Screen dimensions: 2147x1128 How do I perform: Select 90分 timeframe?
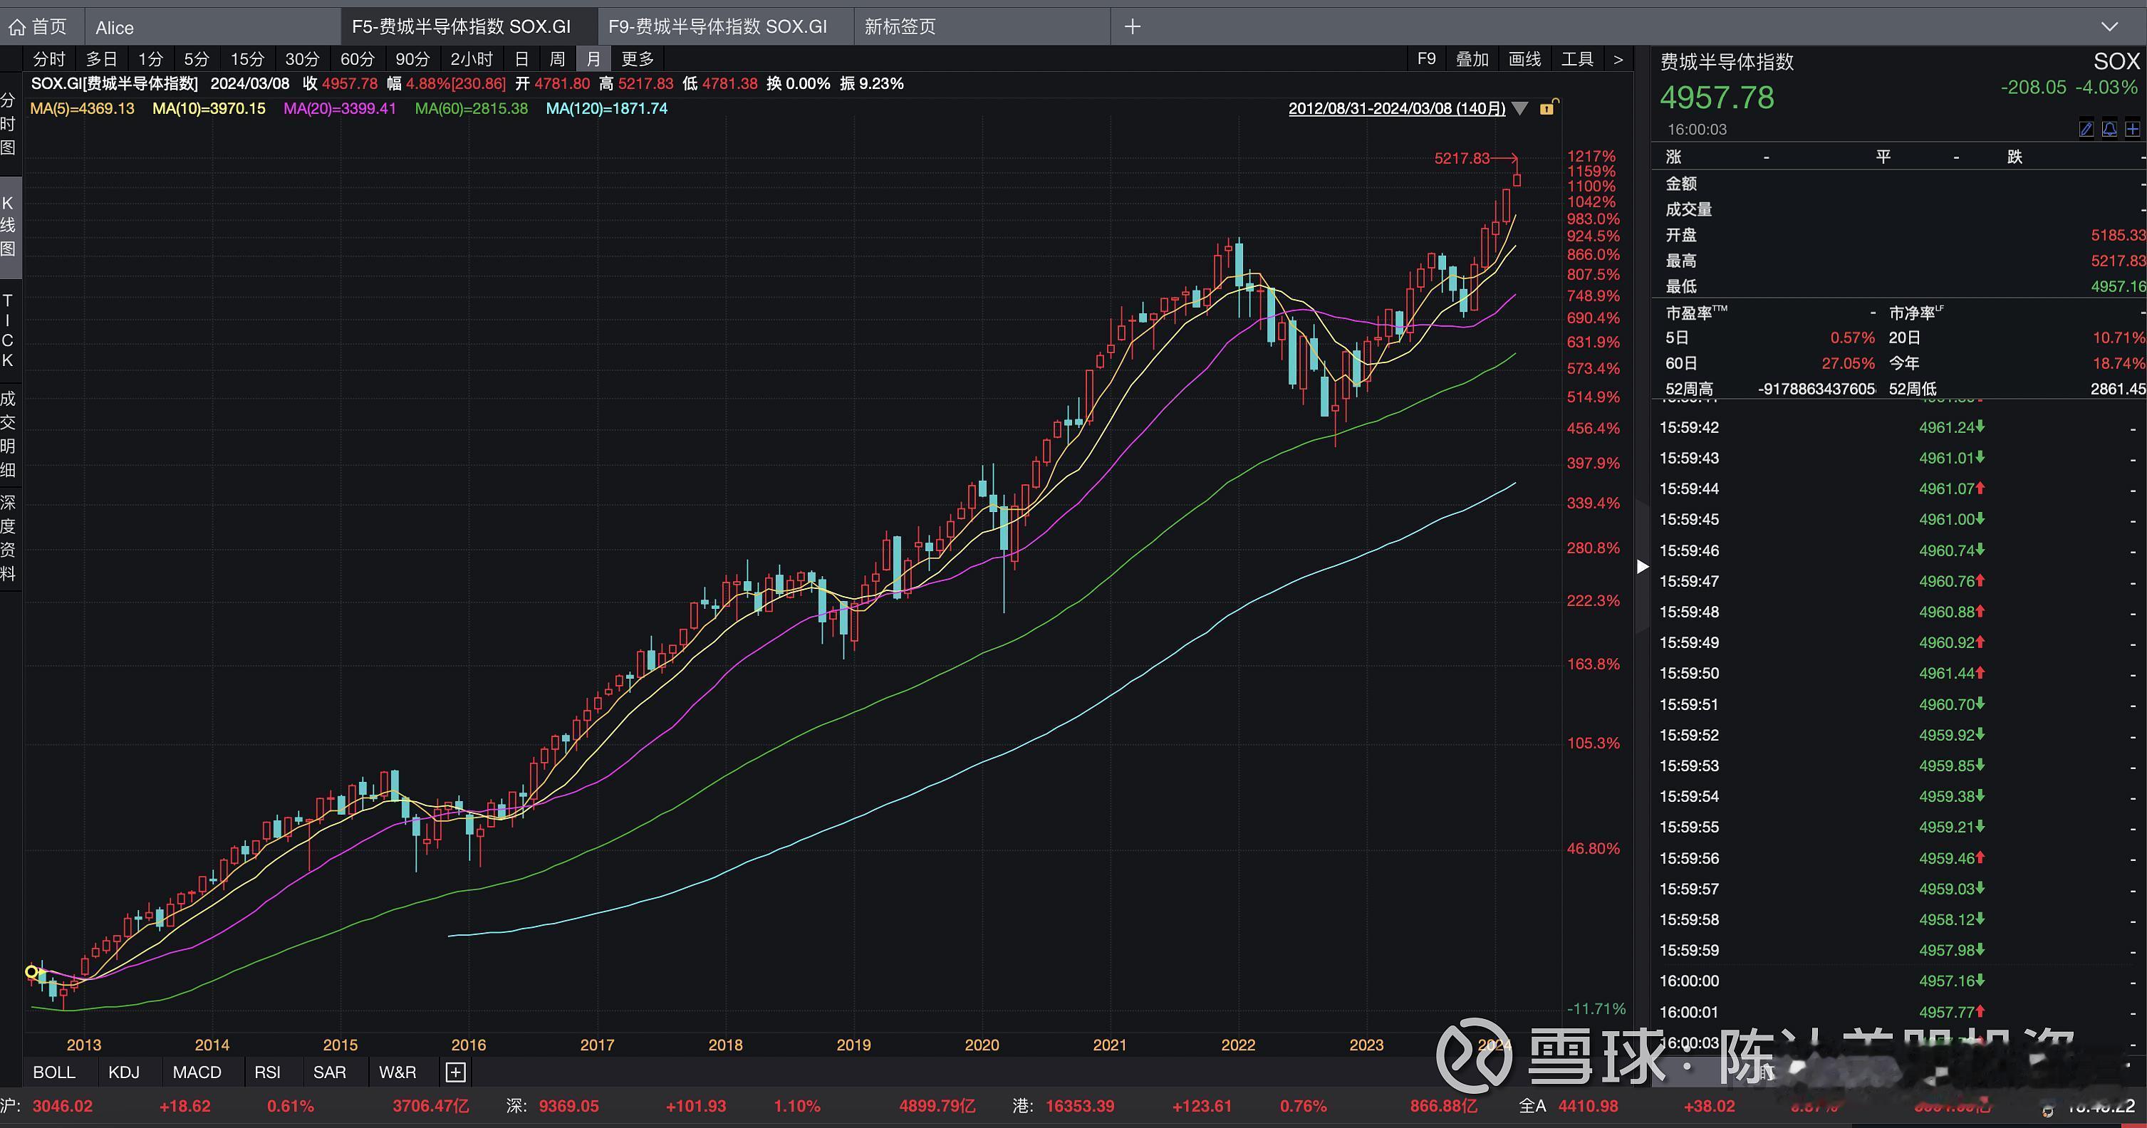click(412, 59)
